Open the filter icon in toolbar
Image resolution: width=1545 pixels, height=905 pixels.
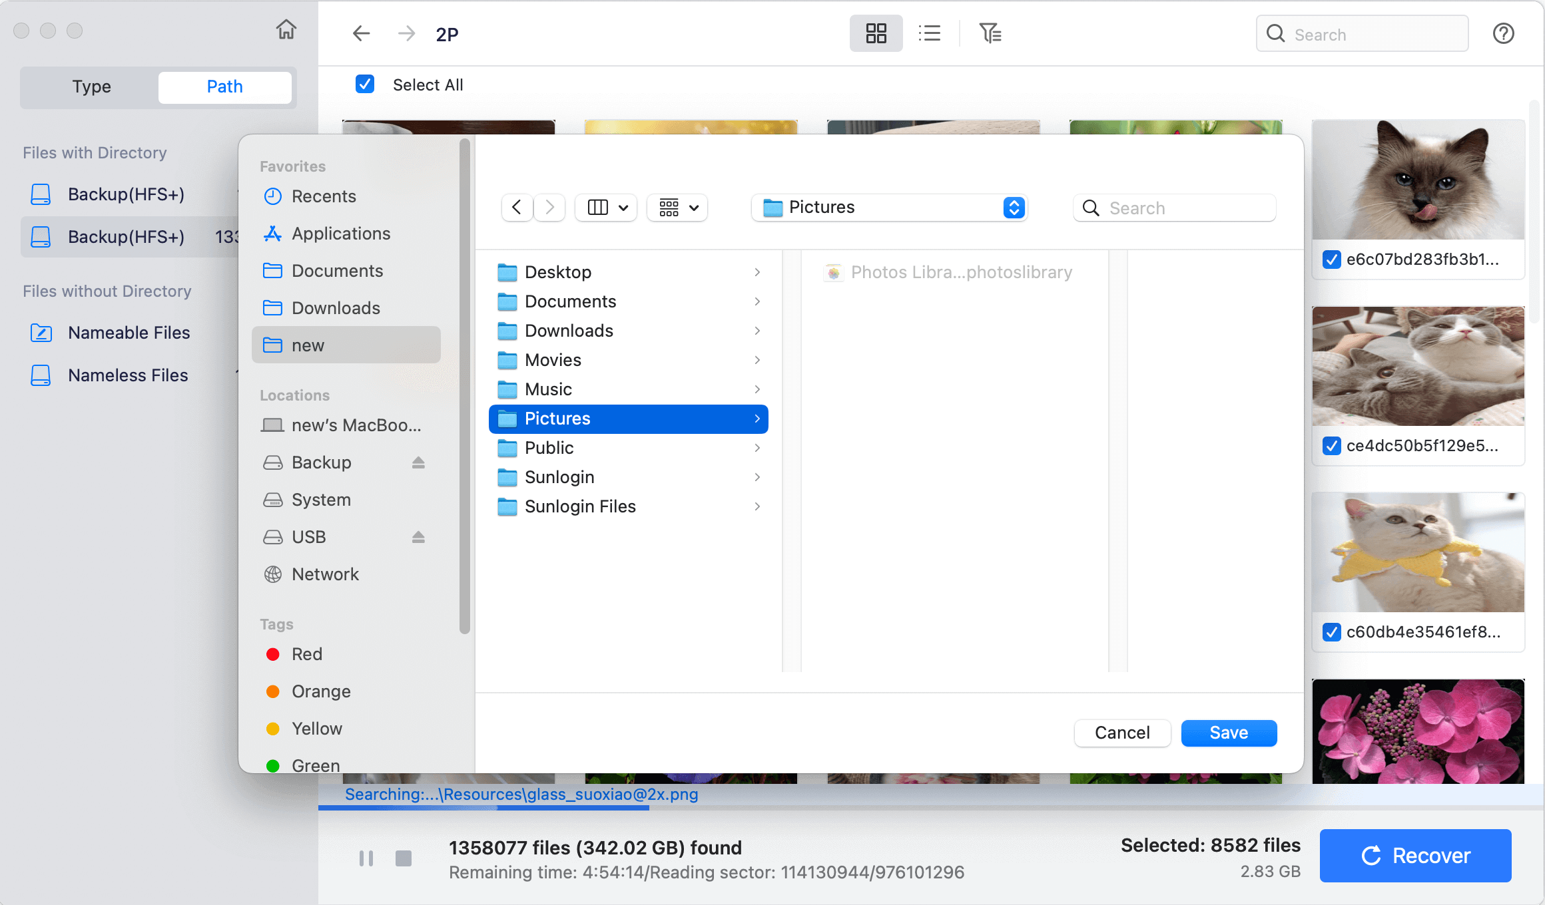click(990, 33)
